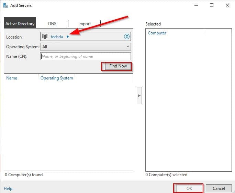This screenshot has height=193, width=235.
Task: Minimize the Add Servers window
Action: click(196, 6)
